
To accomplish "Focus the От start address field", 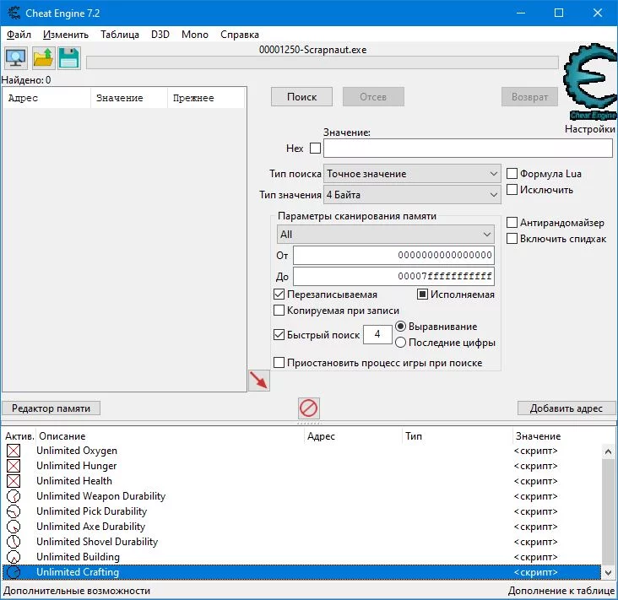I will 393,256.
